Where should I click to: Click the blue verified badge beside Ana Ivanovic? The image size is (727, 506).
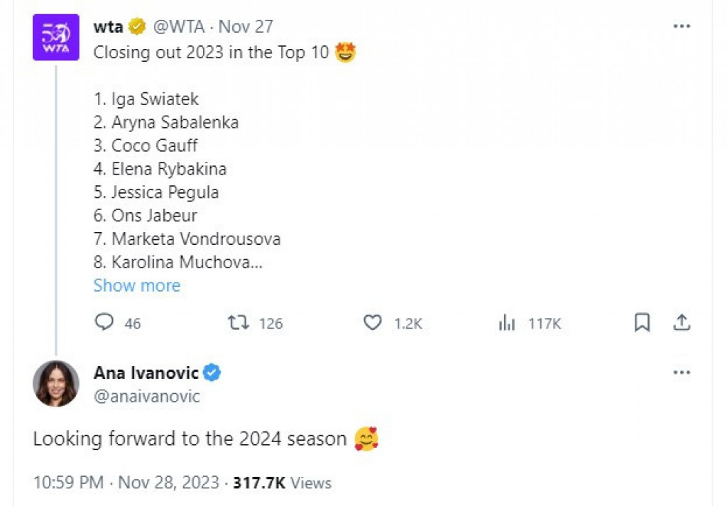coord(212,373)
